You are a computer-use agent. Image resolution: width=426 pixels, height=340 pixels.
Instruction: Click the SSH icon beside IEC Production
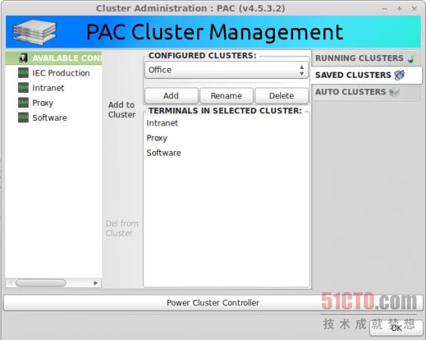pos(23,73)
